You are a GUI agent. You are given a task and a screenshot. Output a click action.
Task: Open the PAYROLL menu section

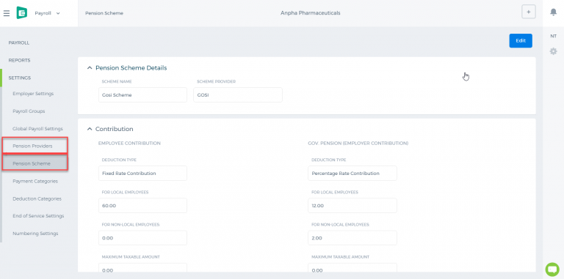pyautogui.click(x=19, y=42)
